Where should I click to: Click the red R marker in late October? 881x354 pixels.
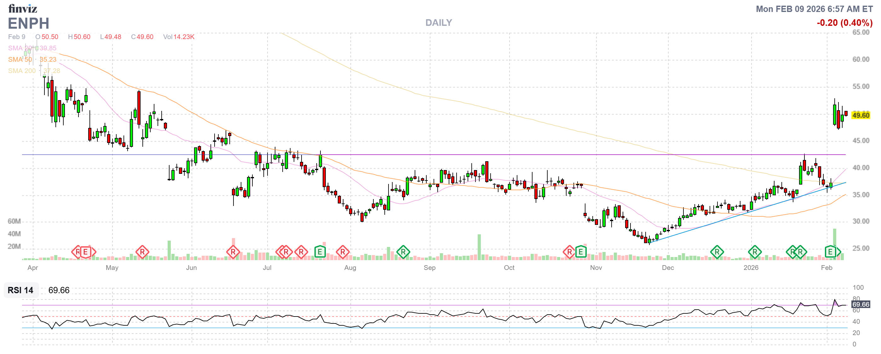[x=569, y=252]
